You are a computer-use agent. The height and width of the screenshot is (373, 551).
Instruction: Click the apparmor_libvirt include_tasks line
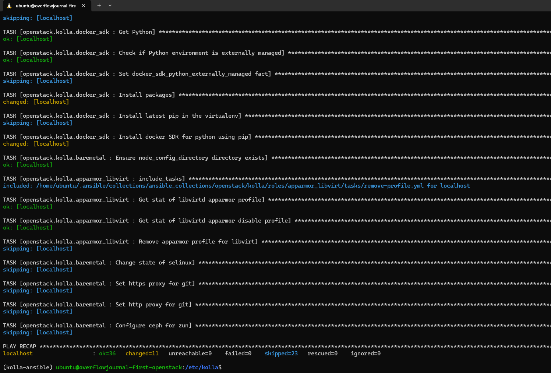click(277, 179)
